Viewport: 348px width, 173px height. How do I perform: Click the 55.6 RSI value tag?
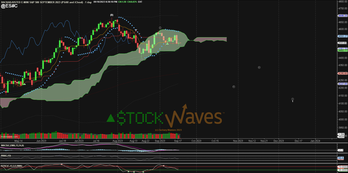tap(341, 158)
